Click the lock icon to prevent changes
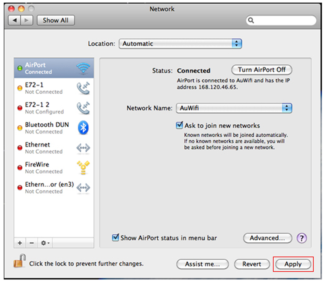The width and height of the screenshot is (326, 285). click(x=19, y=261)
